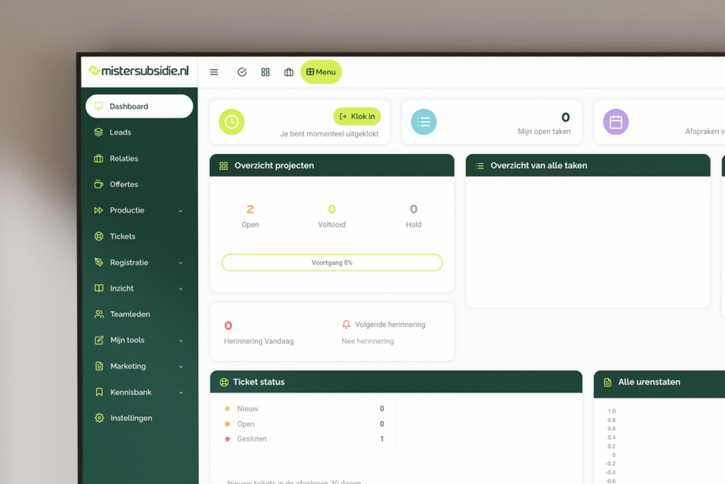
Task: Click the mistersubsidie.nl logo
Action: click(x=138, y=71)
